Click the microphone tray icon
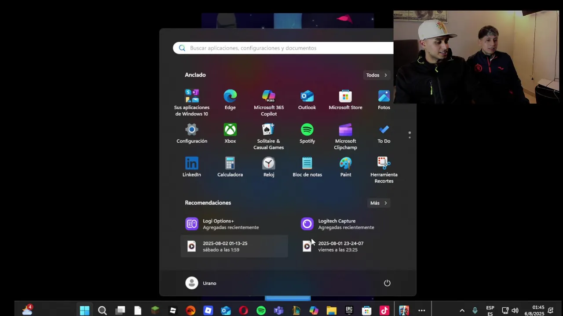The height and width of the screenshot is (316, 563). coord(475,311)
